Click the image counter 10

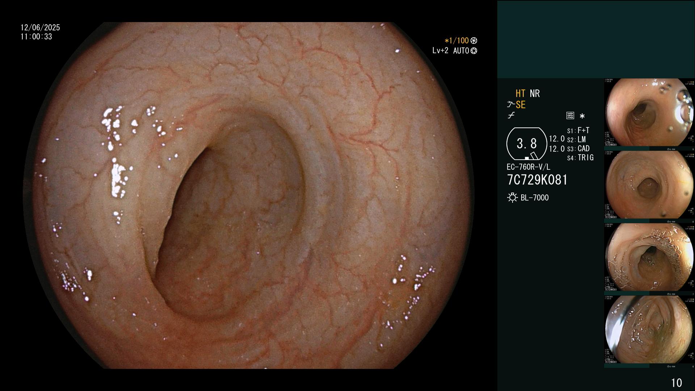tap(677, 383)
